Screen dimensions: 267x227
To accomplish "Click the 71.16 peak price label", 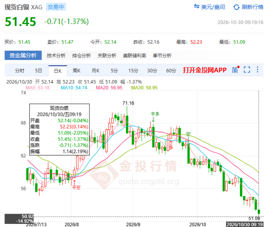I will (x=128, y=103).
